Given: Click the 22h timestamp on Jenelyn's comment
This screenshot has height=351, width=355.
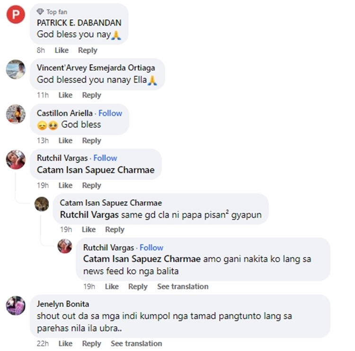Looking at the screenshot, I should point(43,343).
